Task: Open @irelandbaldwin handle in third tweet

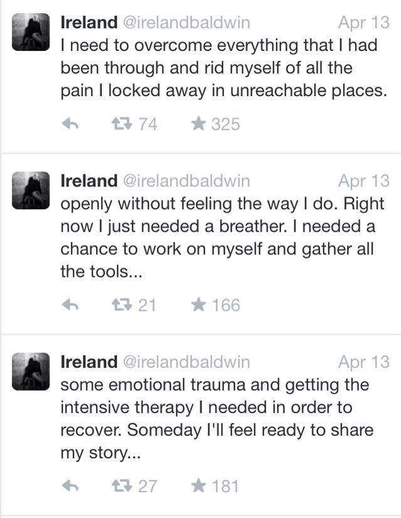Action: 186,362
